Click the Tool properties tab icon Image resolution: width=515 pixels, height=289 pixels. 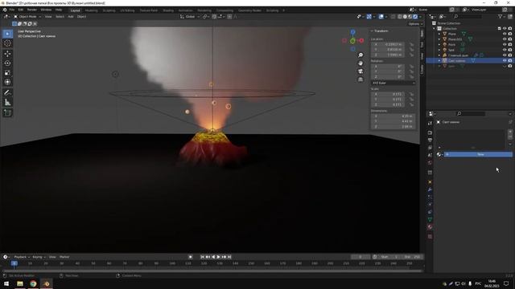point(430,123)
